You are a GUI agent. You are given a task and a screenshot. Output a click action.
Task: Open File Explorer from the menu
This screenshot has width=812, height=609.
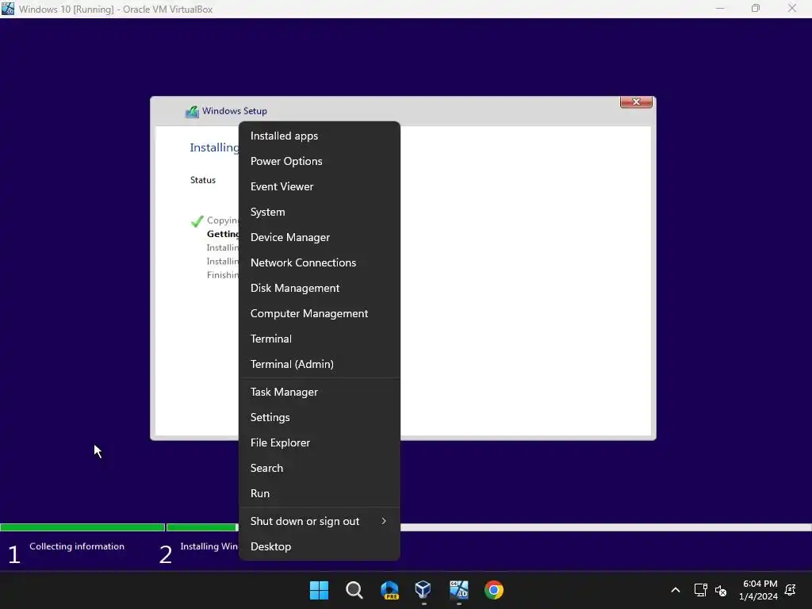pyautogui.click(x=320, y=443)
